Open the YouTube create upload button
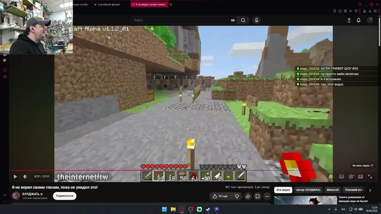 click(349, 20)
